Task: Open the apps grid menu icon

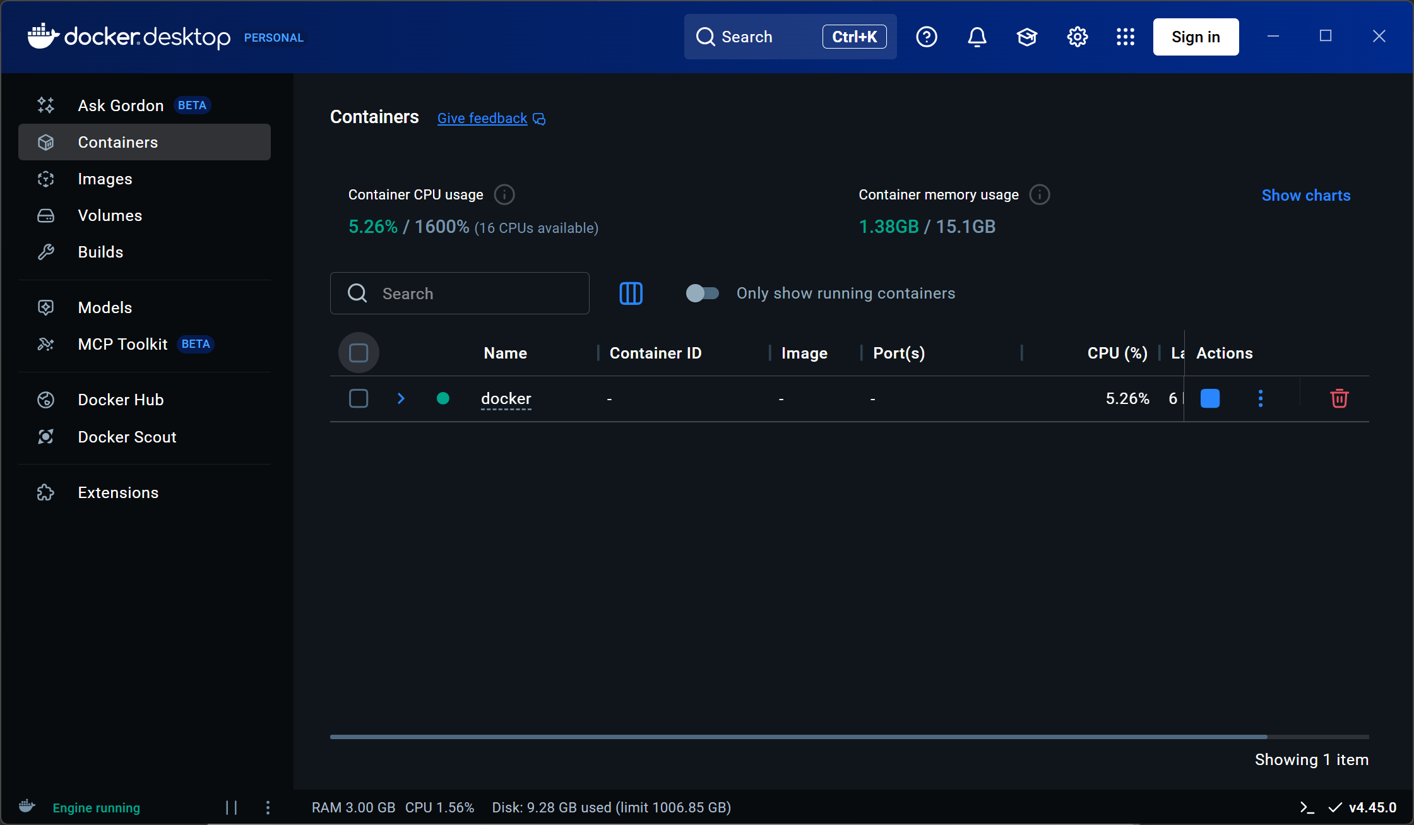Action: (x=1125, y=37)
